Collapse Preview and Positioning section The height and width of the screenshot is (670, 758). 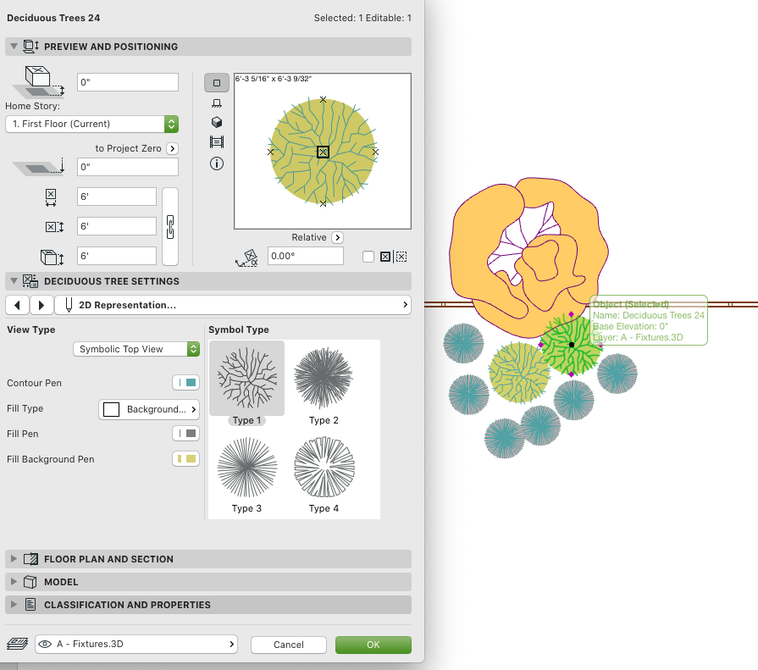pyautogui.click(x=14, y=47)
